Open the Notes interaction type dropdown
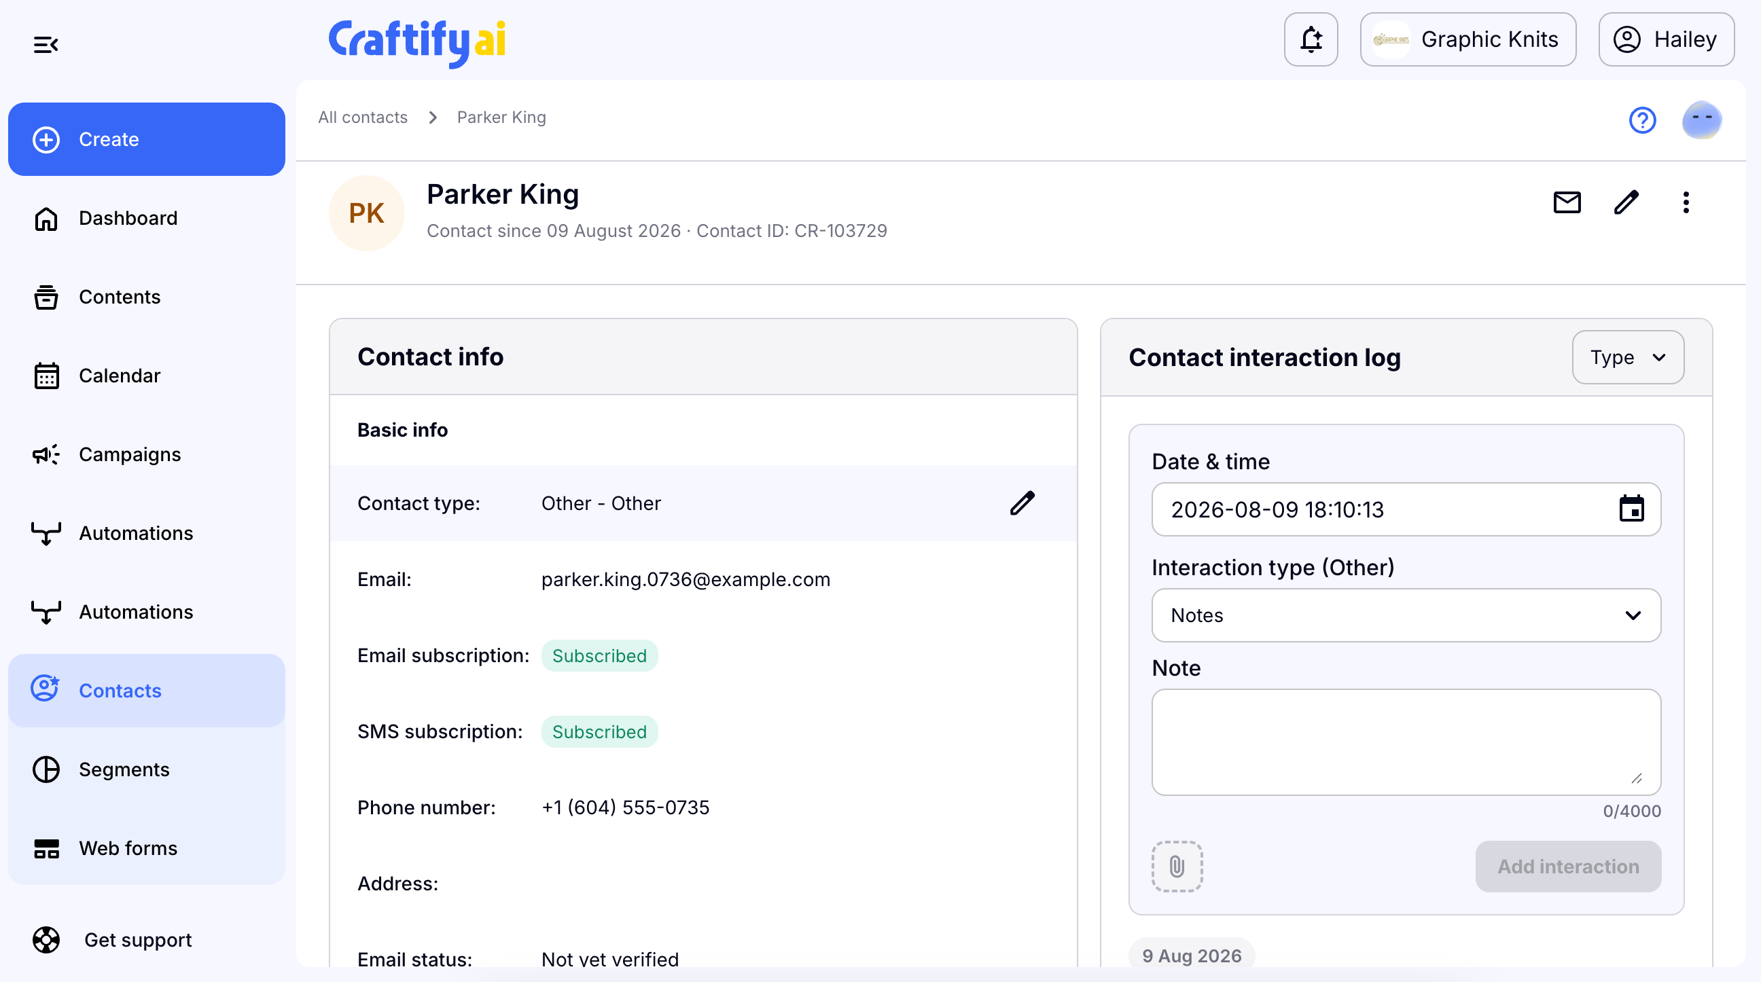Viewport: 1761px width, 982px height. [1406, 615]
